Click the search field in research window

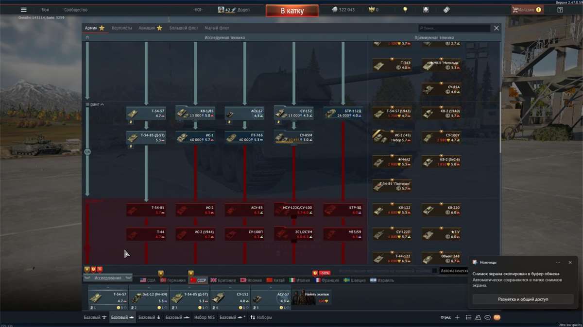454,28
